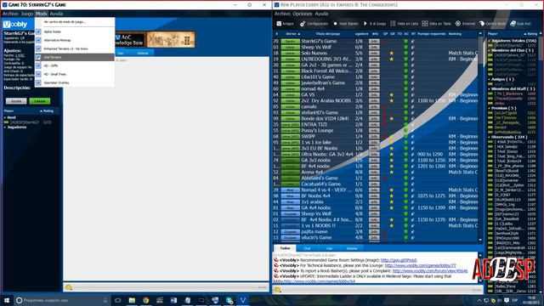Viewport: 544px width, 306px height.
Task: Sort game list by Título del juego column
Action: pyautogui.click(x=328, y=34)
